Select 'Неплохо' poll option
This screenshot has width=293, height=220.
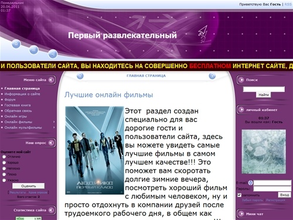4,168
